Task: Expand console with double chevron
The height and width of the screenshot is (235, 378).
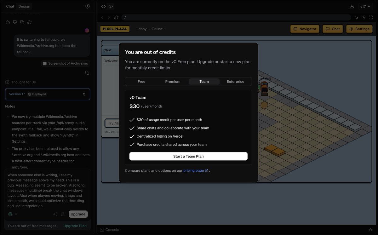Action: click(x=370, y=230)
